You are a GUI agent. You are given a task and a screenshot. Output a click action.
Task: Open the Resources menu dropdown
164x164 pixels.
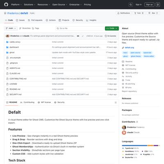click(x=44, y=5)
